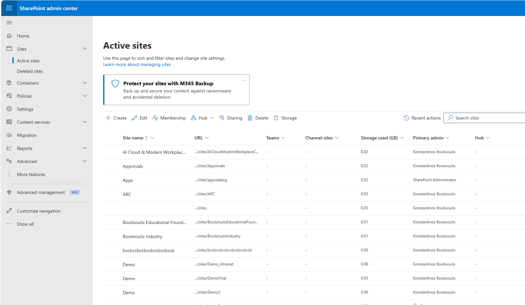This screenshot has width=525, height=305.
Task: Expand the Containers navigation section
Action: click(85, 83)
